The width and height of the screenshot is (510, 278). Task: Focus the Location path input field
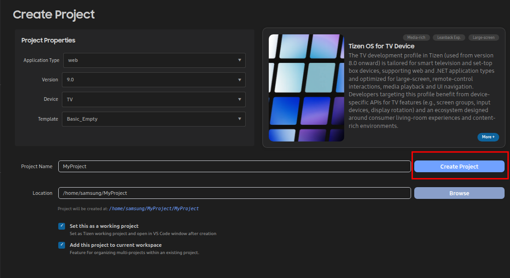tap(234, 193)
